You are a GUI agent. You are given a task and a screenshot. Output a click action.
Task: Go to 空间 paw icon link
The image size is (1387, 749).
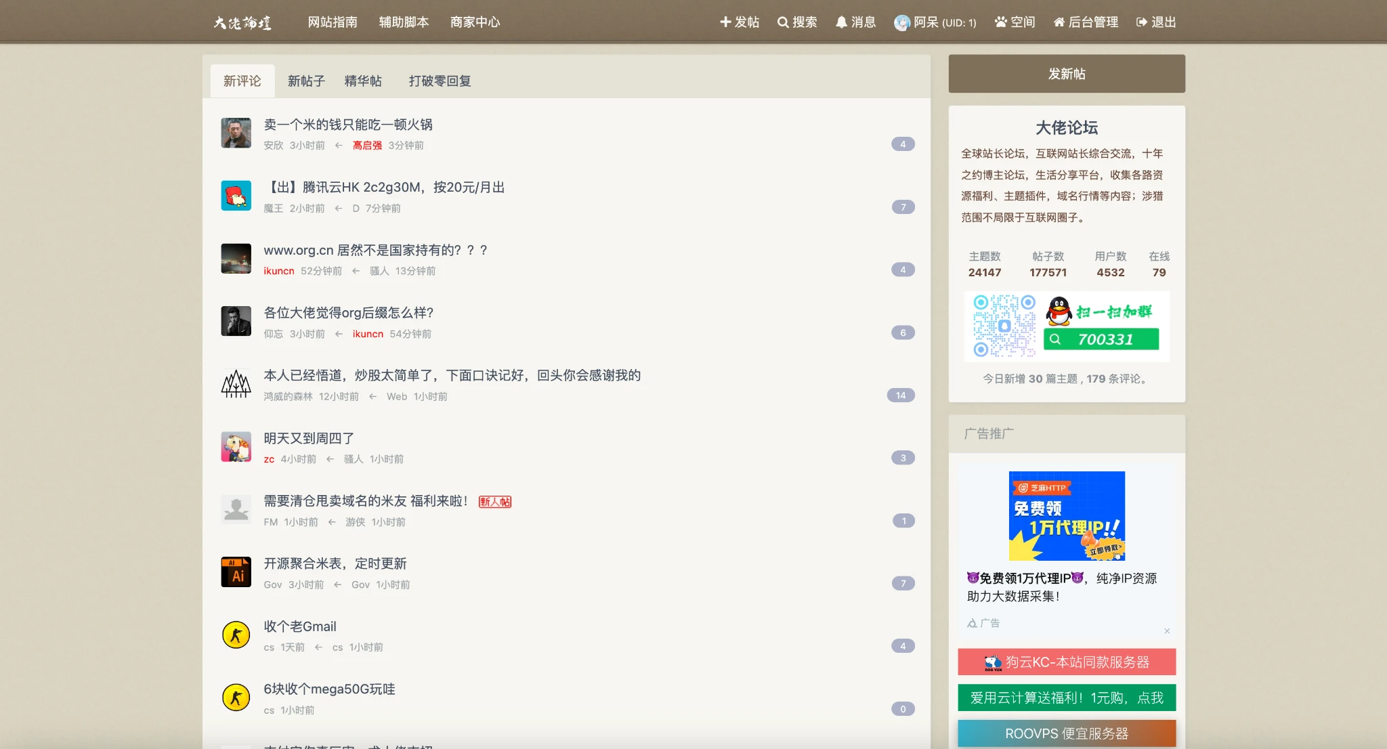click(x=1014, y=22)
